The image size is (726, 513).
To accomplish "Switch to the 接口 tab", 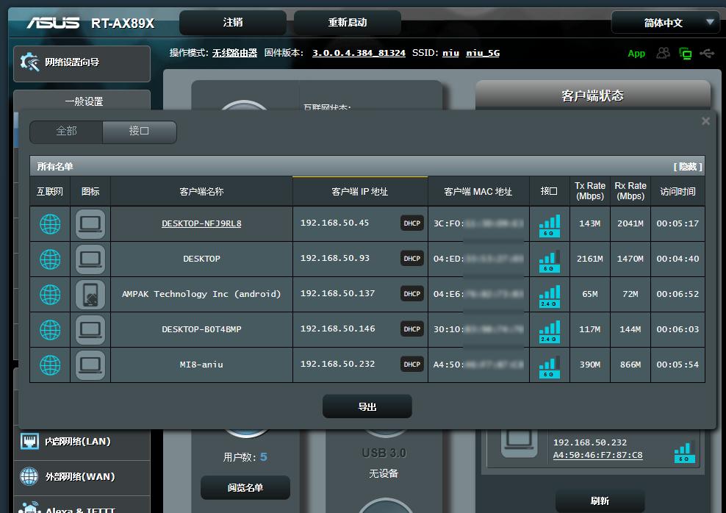I will 139,131.
